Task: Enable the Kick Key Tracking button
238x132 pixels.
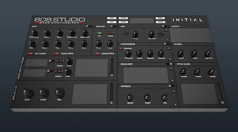Action: [x=31, y=53]
